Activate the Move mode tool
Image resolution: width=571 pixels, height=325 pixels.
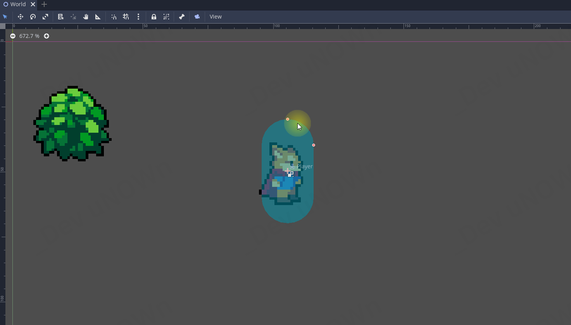click(21, 17)
